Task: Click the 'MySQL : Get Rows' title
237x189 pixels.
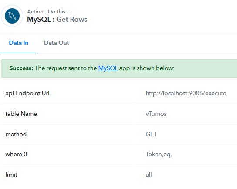Action: [57, 20]
